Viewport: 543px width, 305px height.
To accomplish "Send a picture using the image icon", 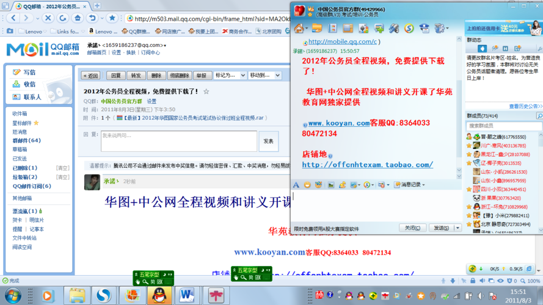I will [331, 185].
